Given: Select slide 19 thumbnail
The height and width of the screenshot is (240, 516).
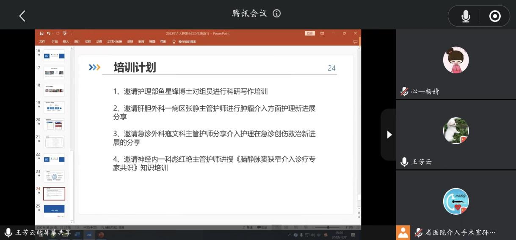Looking at the screenshot, I should [54, 107].
